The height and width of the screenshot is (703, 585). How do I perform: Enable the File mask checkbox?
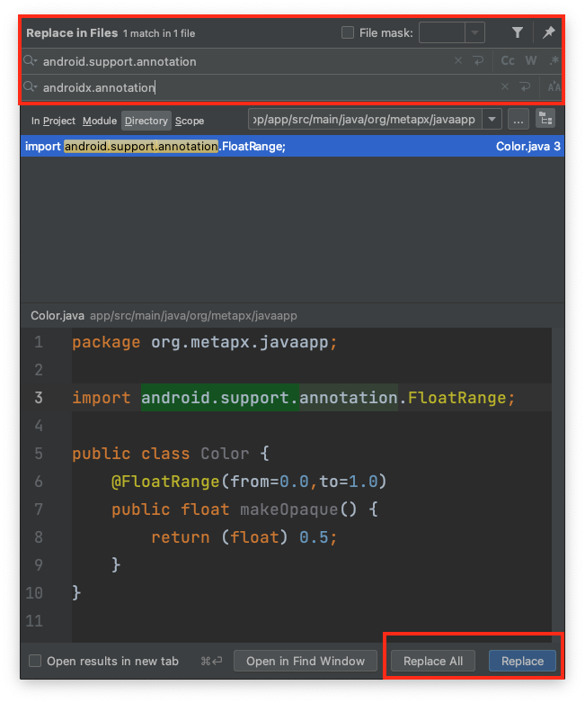(x=348, y=32)
